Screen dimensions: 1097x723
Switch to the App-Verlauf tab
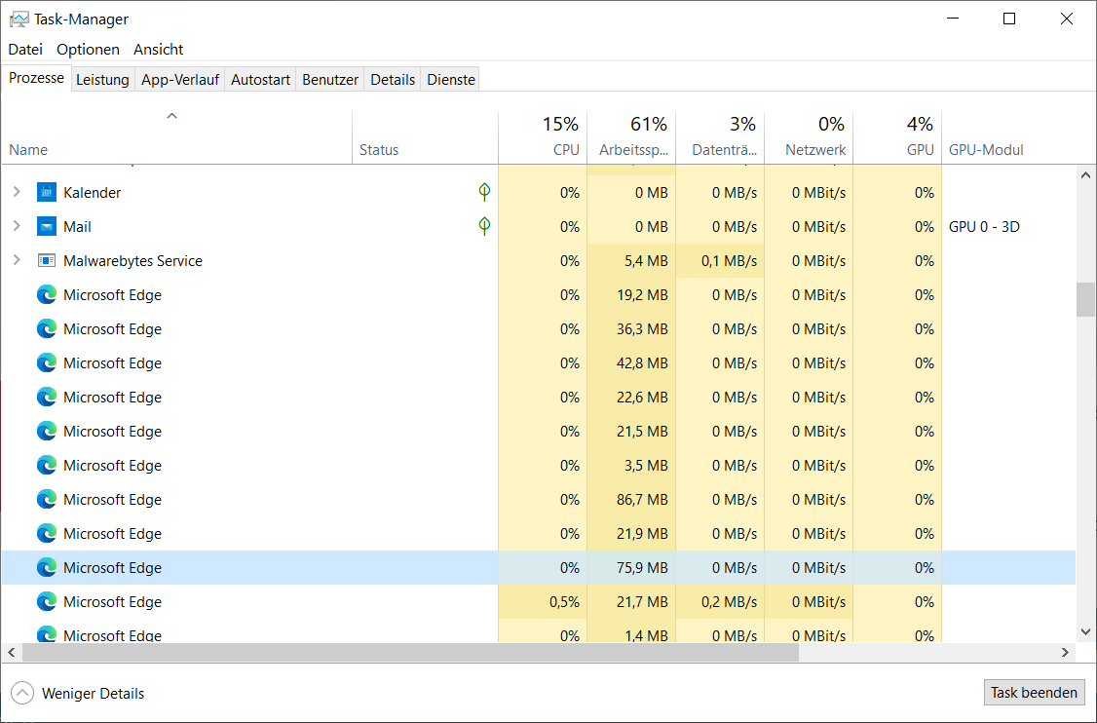coord(180,80)
